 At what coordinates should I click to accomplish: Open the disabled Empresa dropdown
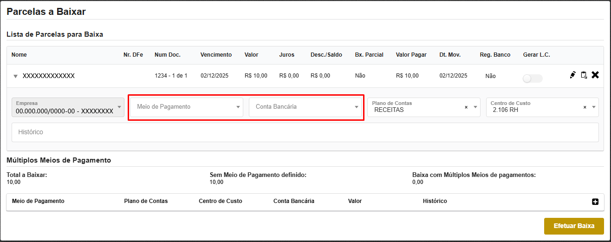coord(68,107)
